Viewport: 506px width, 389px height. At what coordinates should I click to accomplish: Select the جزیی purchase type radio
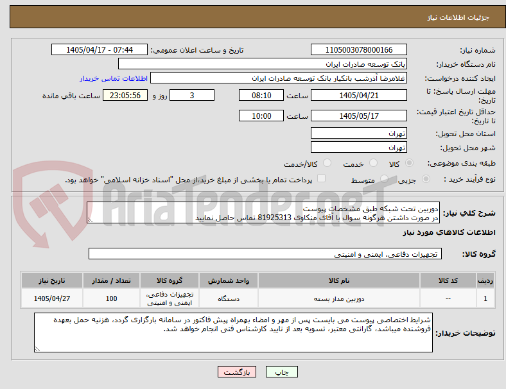pyautogui.click(x=426, y=178)
